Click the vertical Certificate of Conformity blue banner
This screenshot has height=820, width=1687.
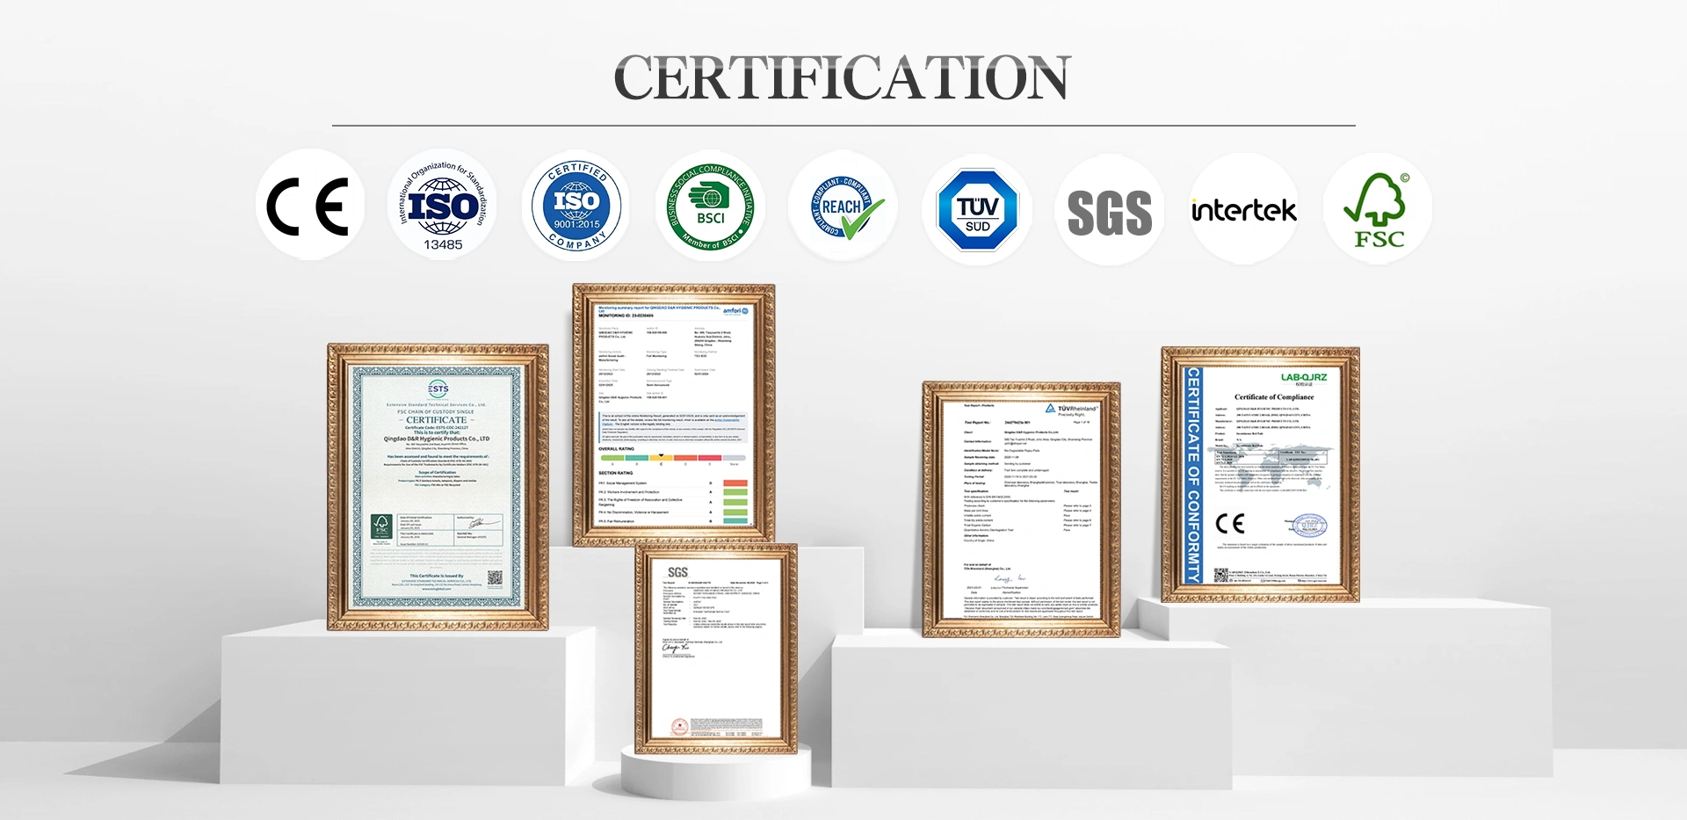[x=1193, y=475]
